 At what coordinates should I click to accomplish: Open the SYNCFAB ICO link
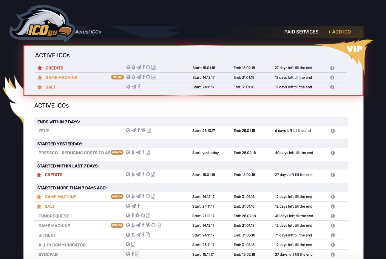48,255
